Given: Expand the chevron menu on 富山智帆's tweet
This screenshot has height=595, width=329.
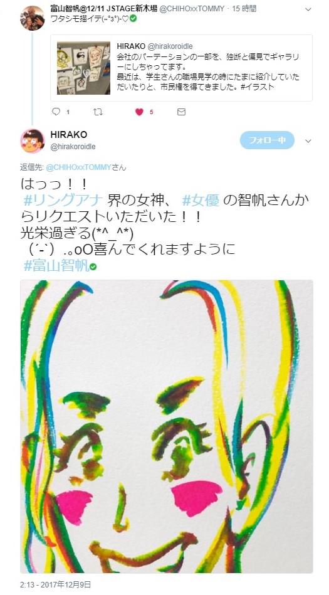Looking at the screenshot, I should click(308, 9).
